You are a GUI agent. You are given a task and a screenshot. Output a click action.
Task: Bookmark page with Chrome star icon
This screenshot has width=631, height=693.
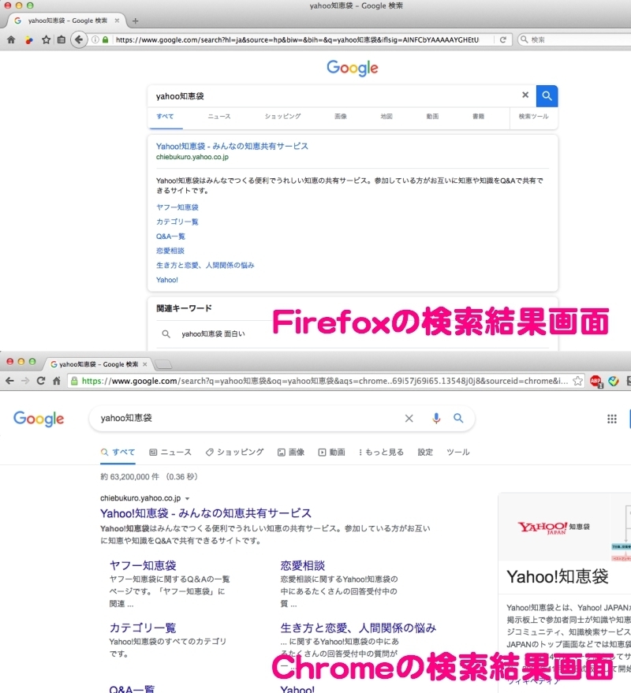(577, 381)
